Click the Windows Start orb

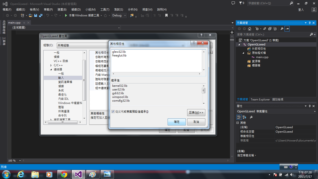(x=6, y=175)
